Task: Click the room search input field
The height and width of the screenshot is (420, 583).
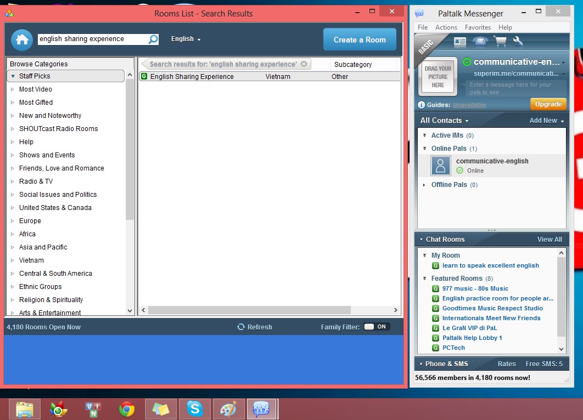Action: point(93,39)
